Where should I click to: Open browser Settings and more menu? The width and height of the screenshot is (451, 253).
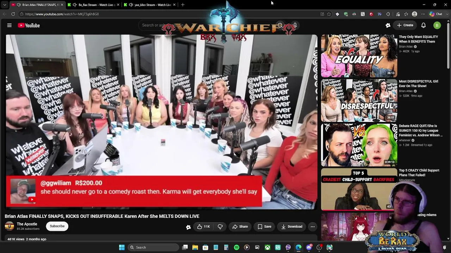(423, 14)
